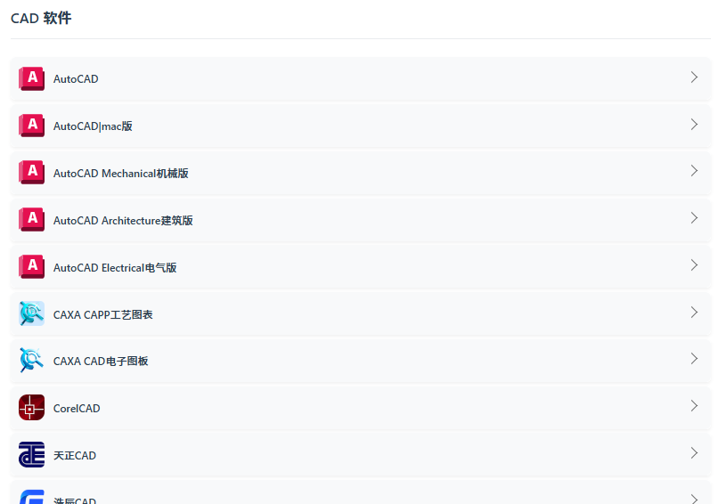The image size is (719, 504).
Task: Expand CAXA CAD电子图板 row chevron
Action: coord(694,359)
